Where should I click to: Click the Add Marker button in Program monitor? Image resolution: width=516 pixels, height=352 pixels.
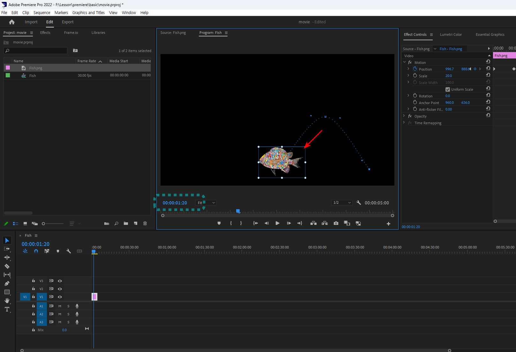click(219, 223)
